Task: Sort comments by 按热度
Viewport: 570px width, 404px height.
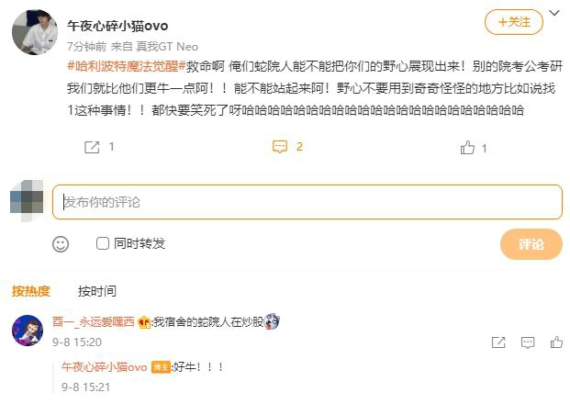Action: 31,291
